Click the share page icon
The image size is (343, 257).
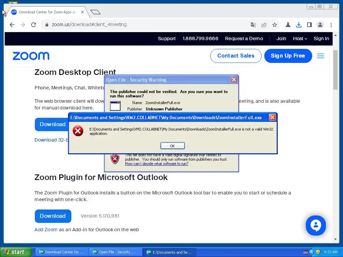pyautogui.click(x=264, y=25)
